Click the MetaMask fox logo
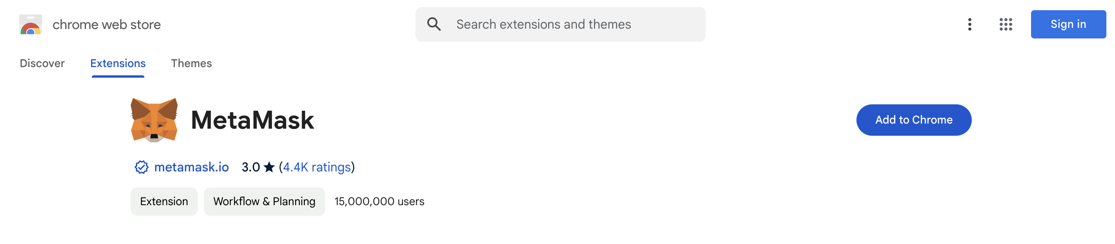This screenshot has height=244, width=1115. coord(154,120)
